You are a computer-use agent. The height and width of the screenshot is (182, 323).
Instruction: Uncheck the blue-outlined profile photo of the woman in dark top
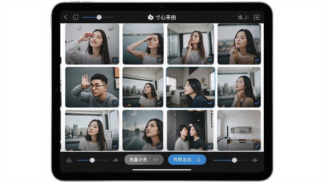click(x=210, y=103)
